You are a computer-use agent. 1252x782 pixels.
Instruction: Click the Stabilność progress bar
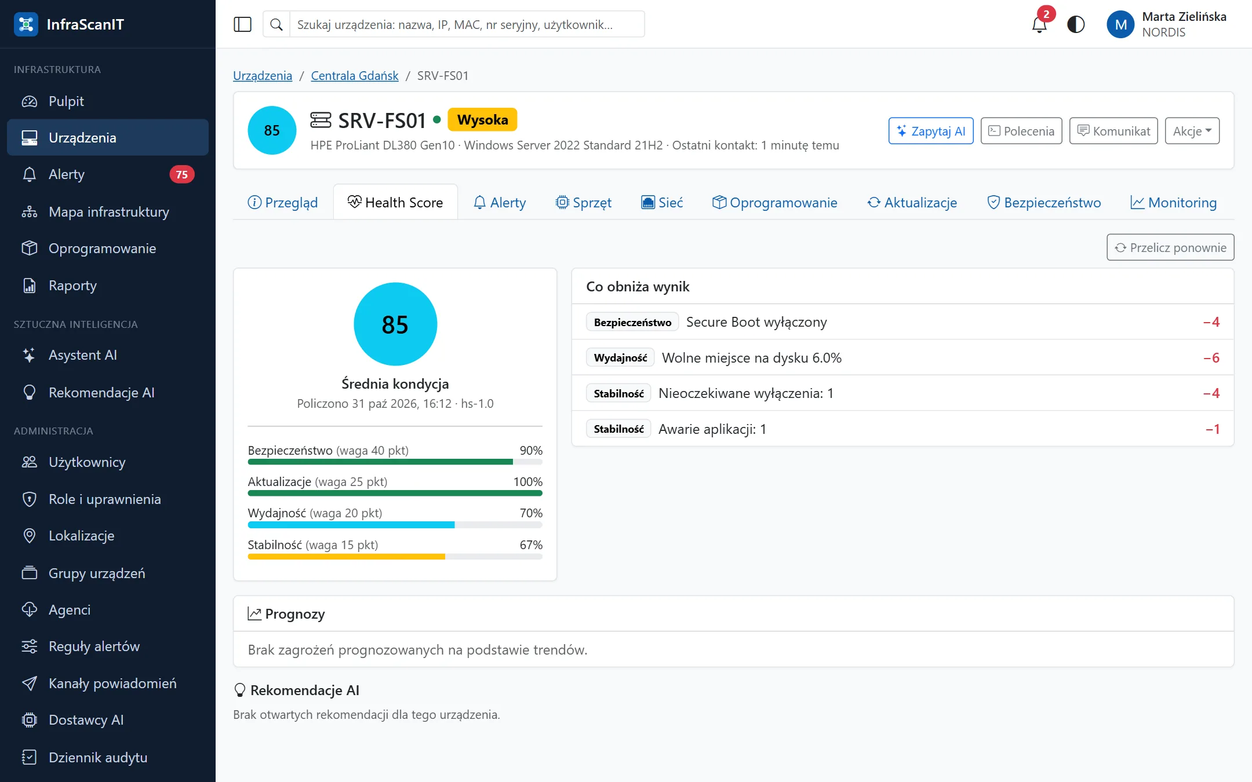click(x=395, y=557)
